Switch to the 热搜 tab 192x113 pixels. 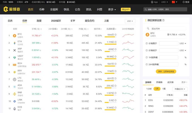click(x=39, y=21)
